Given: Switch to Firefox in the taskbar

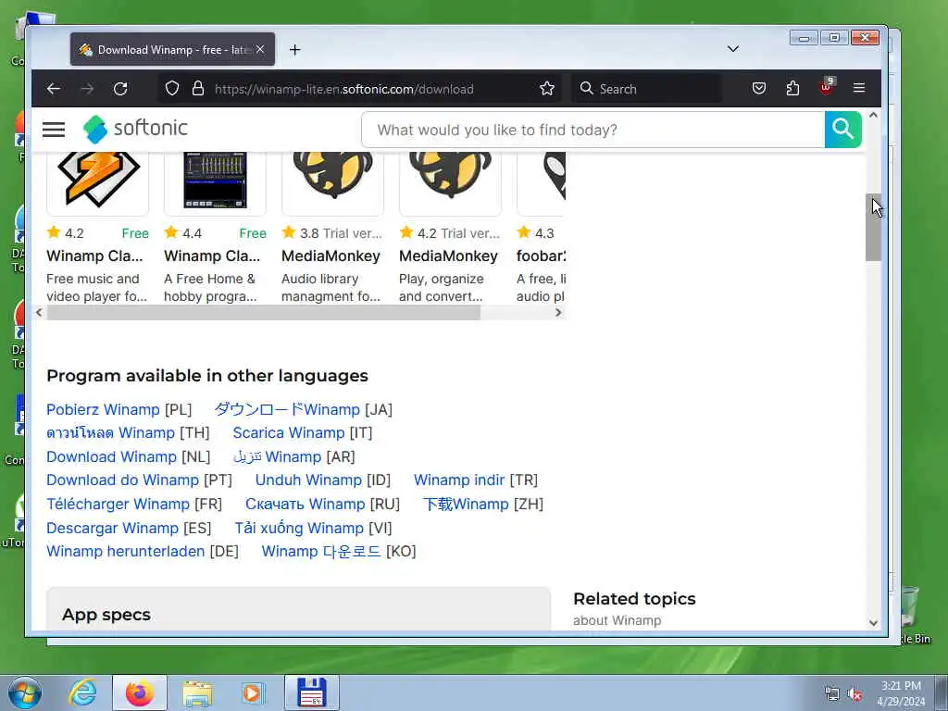Looking at the screenshot, I should pyautogui.click(x=140, y=692).
